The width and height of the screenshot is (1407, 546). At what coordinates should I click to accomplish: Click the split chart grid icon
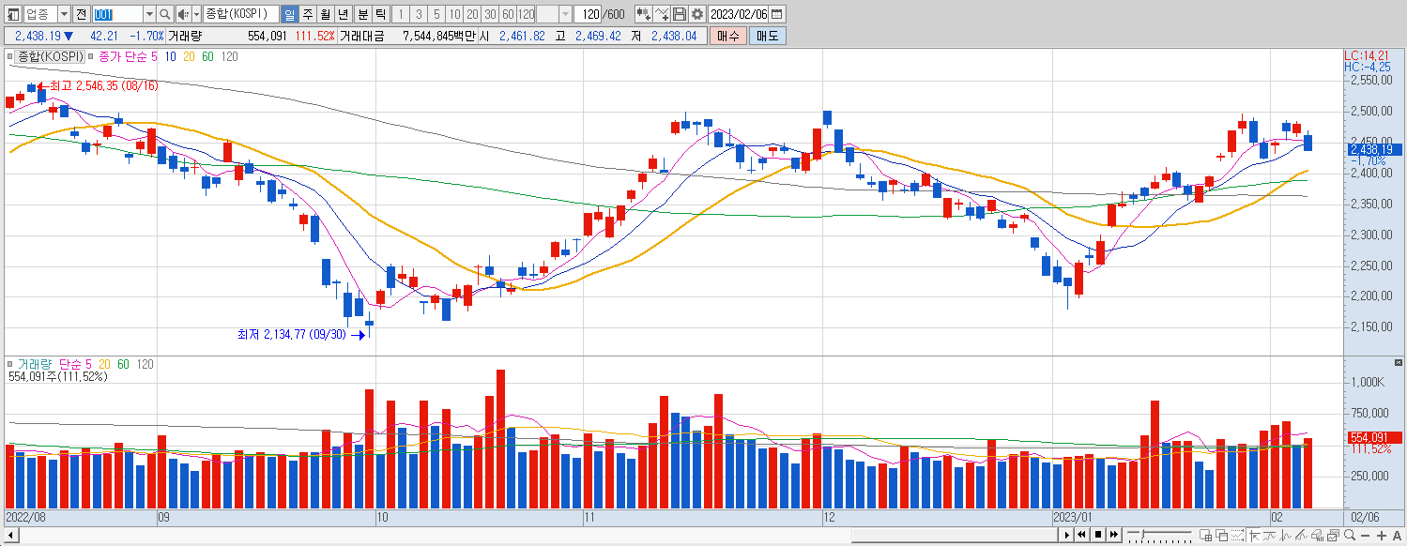[x=1206, y=536]
